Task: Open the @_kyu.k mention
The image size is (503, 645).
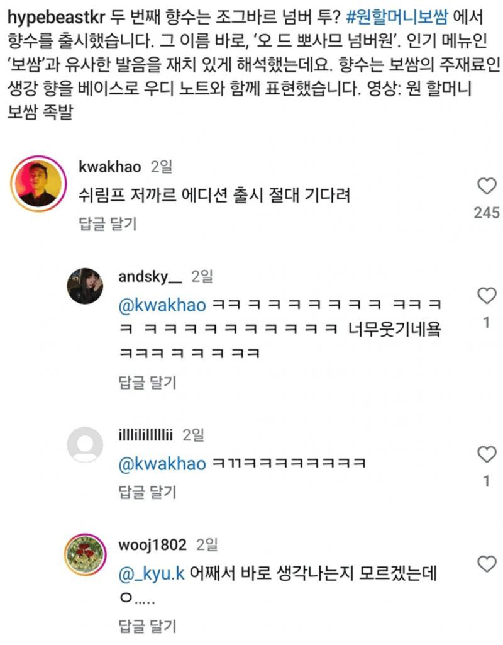Action: pos(151,575)
